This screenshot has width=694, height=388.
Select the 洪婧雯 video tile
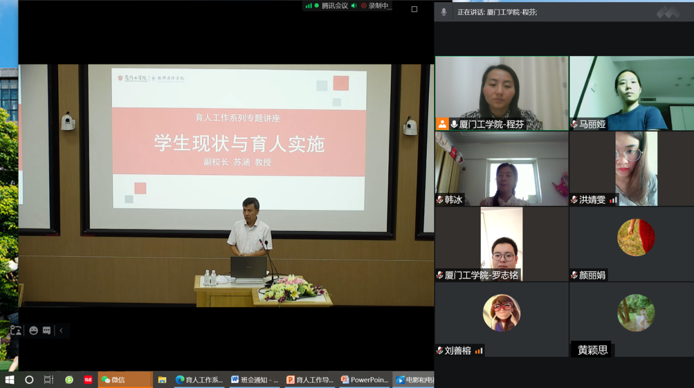pyautogui.click(x=632, y=169)
